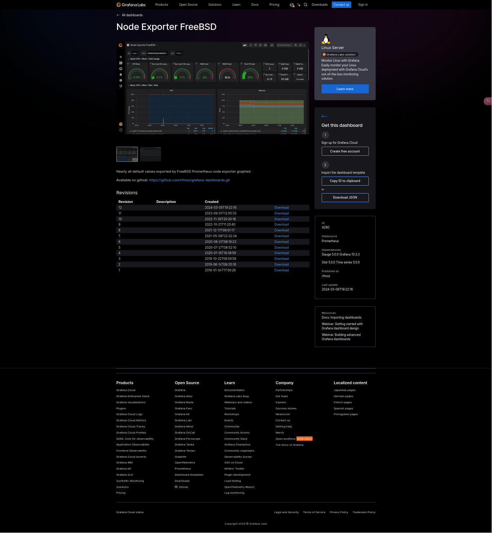Click publisher name rfmoz
Screen dimensions: 492x533
click(326, 276)
